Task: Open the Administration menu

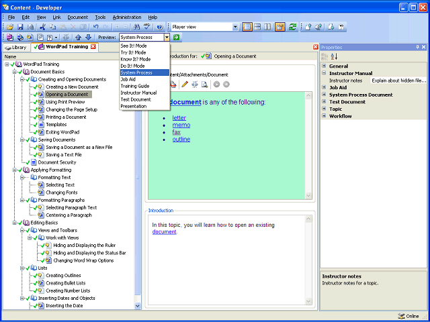Action: [x=127, y=17]
